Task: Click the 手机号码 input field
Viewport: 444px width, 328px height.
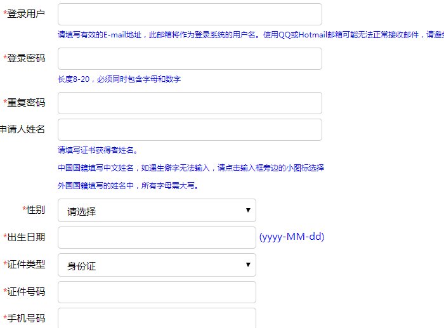Action: [x=157, y=318]
